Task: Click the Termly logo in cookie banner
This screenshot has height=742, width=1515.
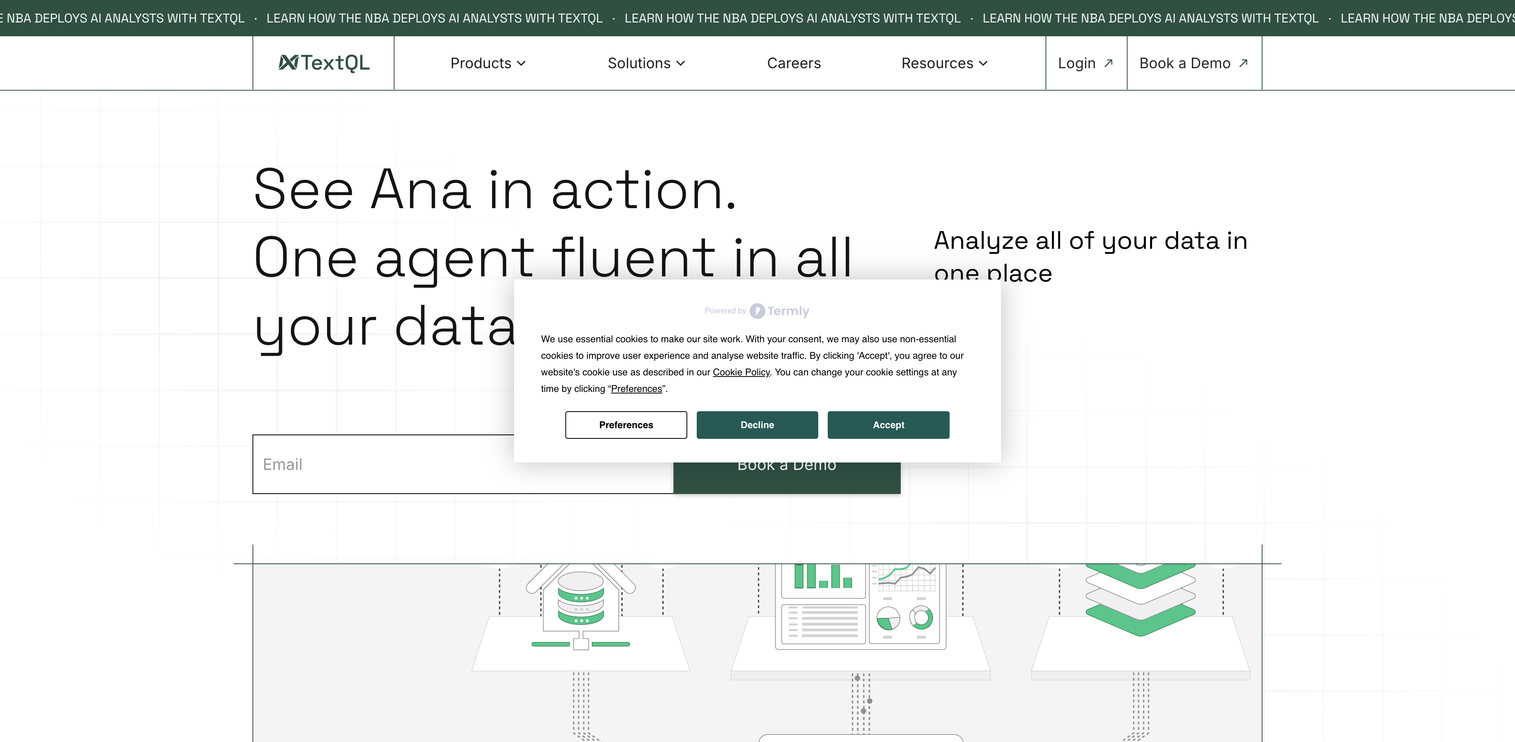Action: click(x=779, y=311)
